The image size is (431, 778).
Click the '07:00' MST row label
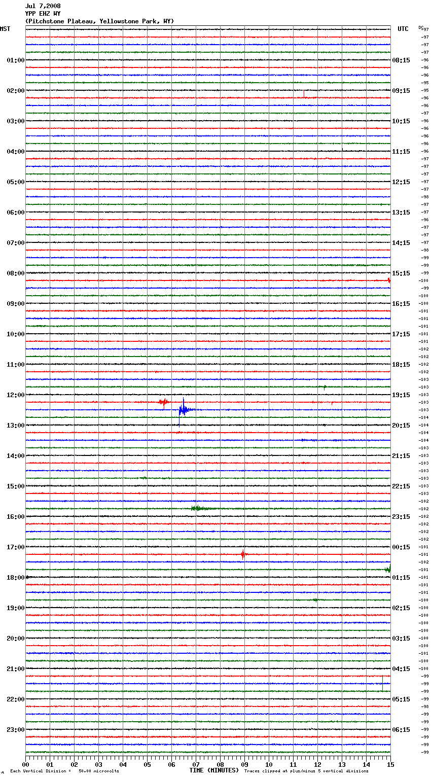pos(15,243)
